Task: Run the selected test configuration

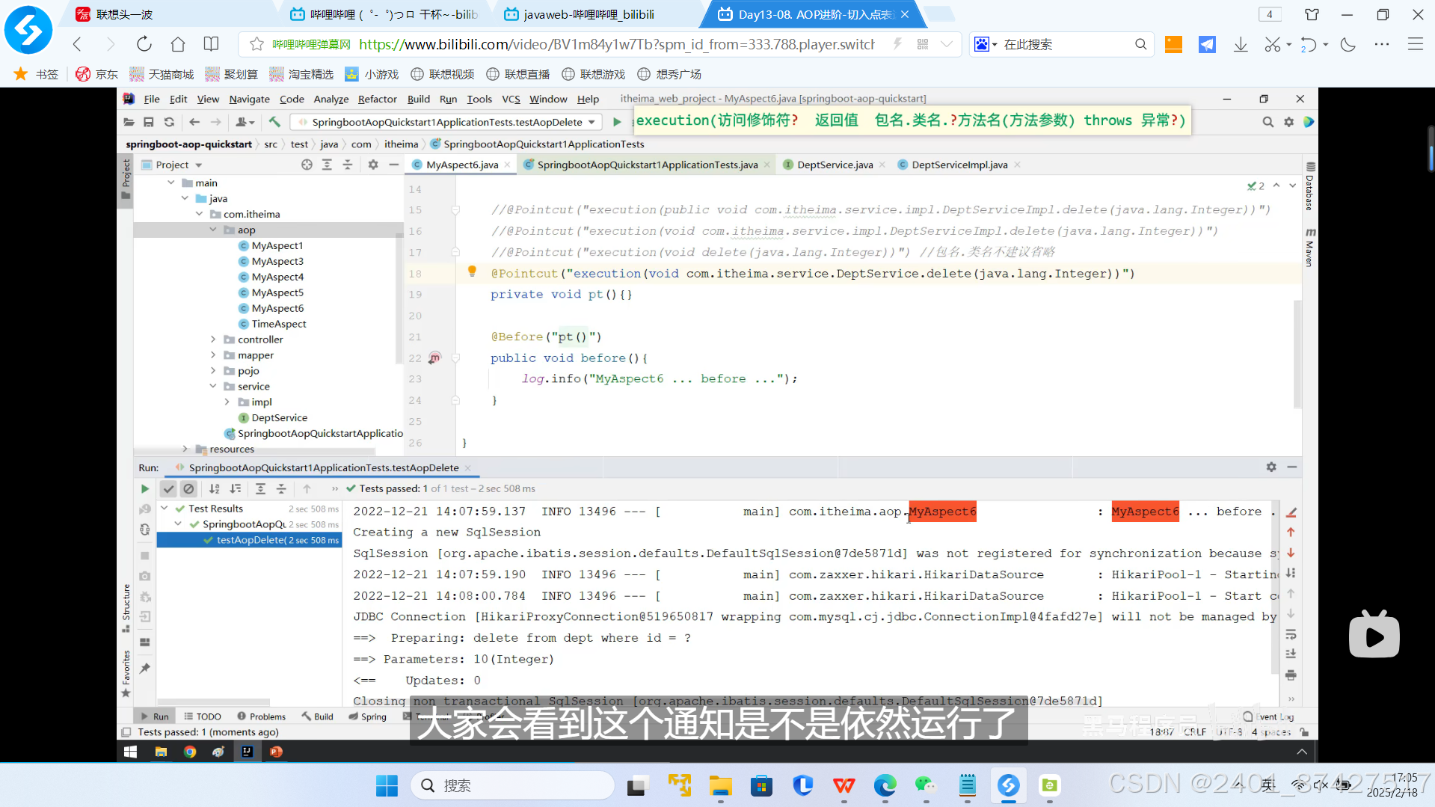Action: click(x=617, y=122)
